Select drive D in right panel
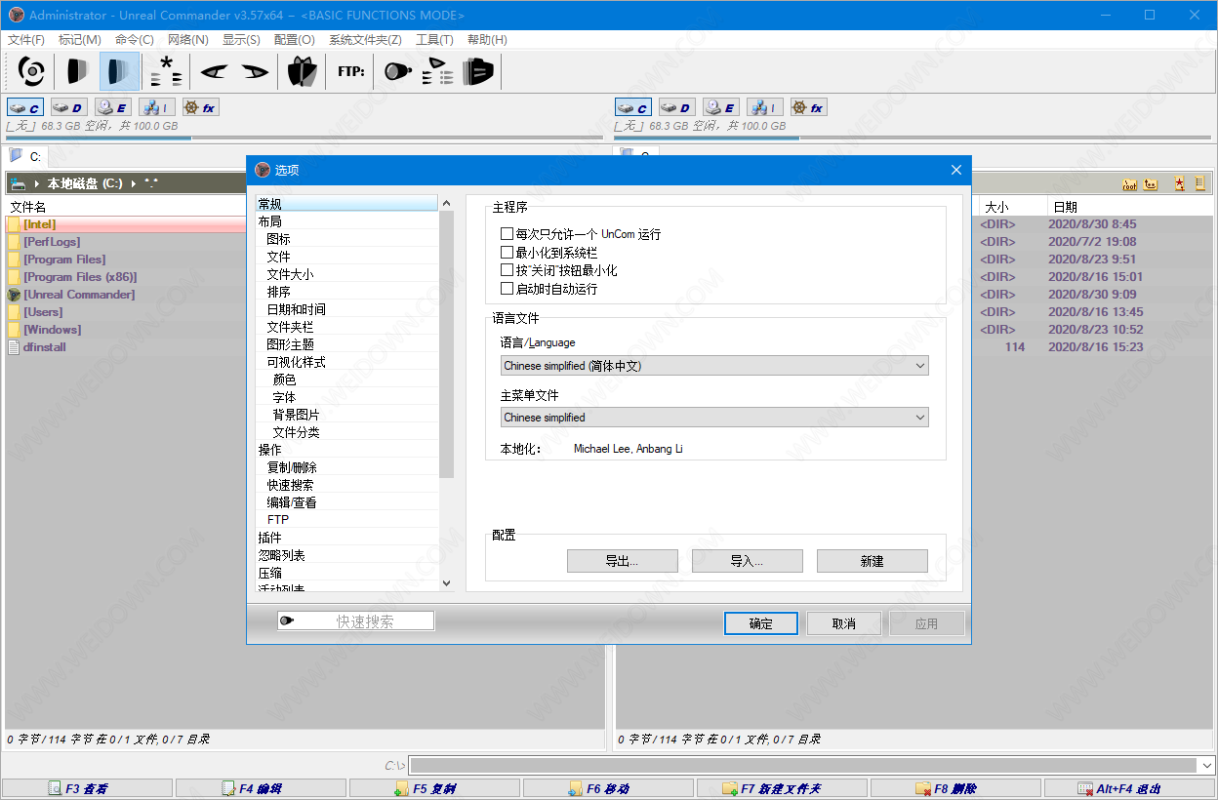Image resolution: width=1218 pixels, height=800 pixels. [x=676, y=107]
